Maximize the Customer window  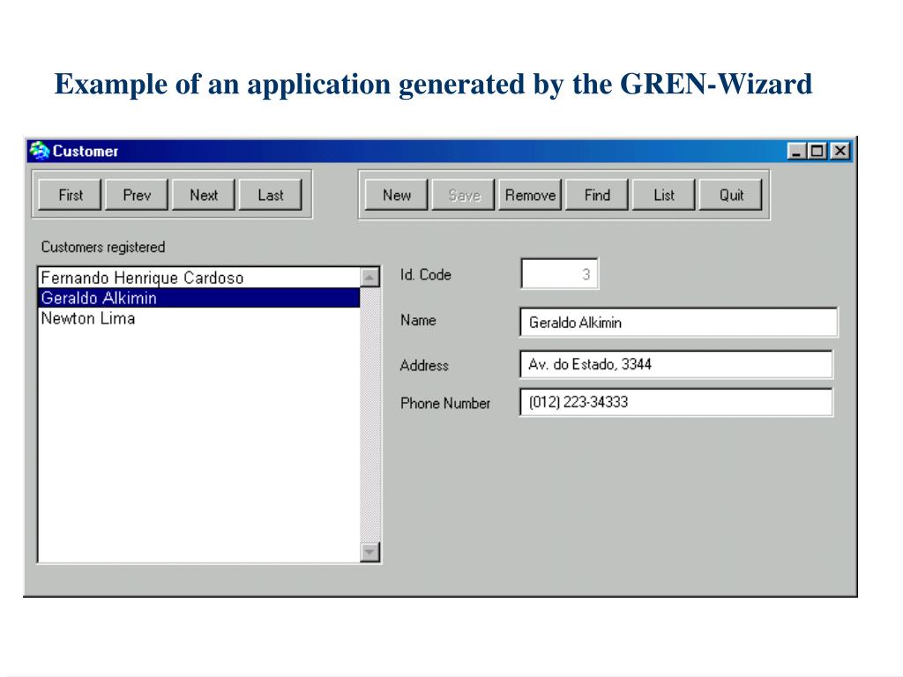coord(817,152)
